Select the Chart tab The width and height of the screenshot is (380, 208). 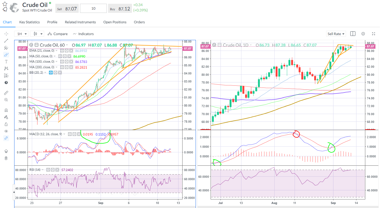(x=7, y=22)
